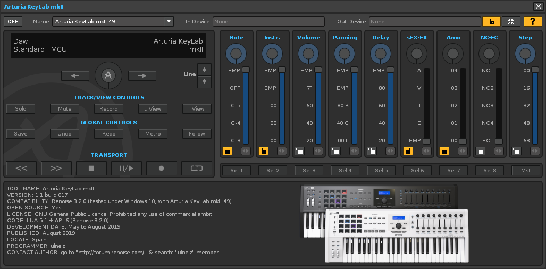Click the NC-EC strip left-right arrows icon

499,151
